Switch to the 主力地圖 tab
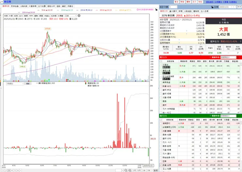Viewport: 242px width, 172px height. [x=42, y=6]
